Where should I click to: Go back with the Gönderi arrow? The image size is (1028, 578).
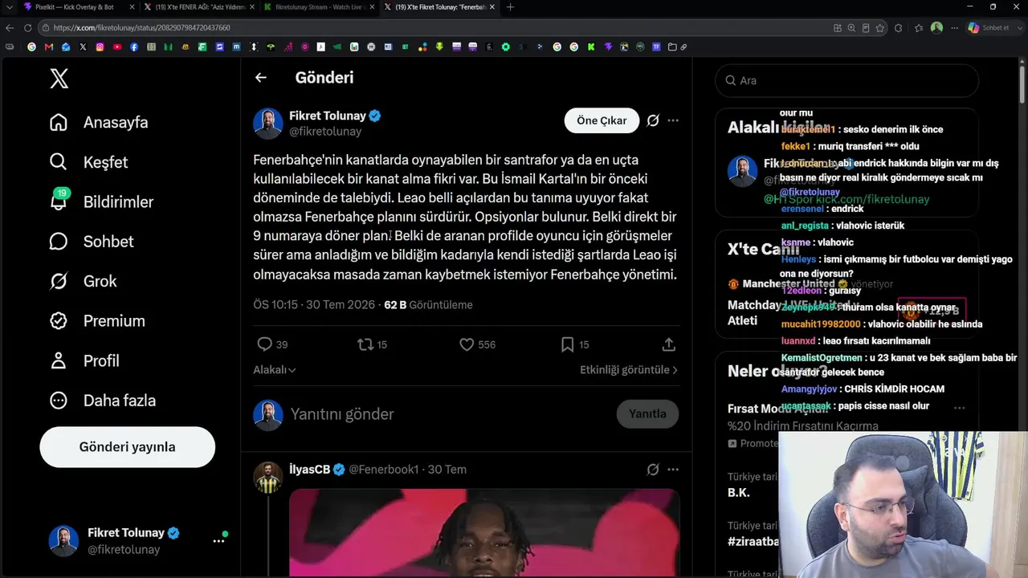point(260,78)
